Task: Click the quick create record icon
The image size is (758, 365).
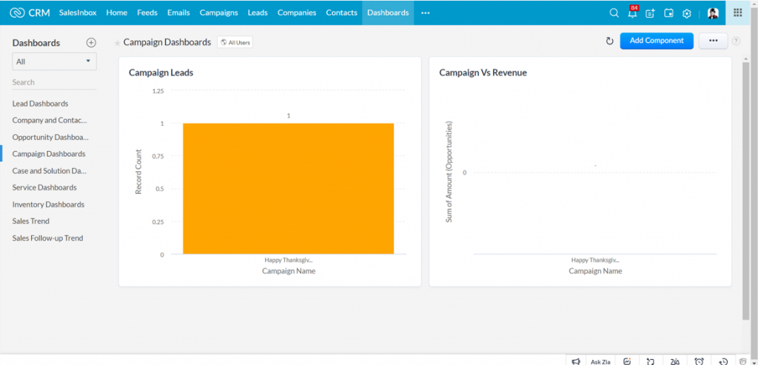Action: pyautogui.click(x=650, y=13)
